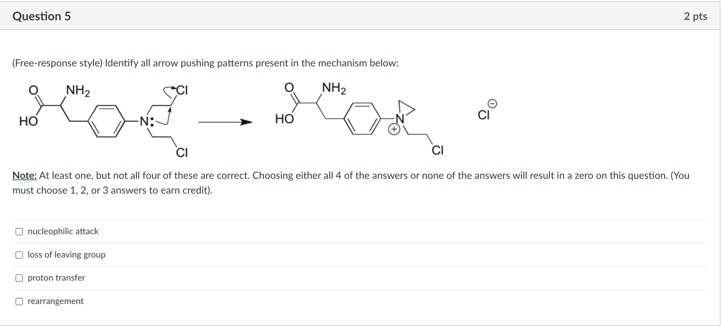
Task: Click the underlined Note text
Action: pos(24,175)
